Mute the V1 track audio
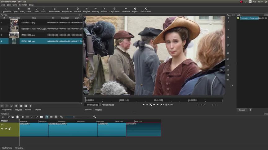Screen dimensions: 268x150 (x=2, y=129)
